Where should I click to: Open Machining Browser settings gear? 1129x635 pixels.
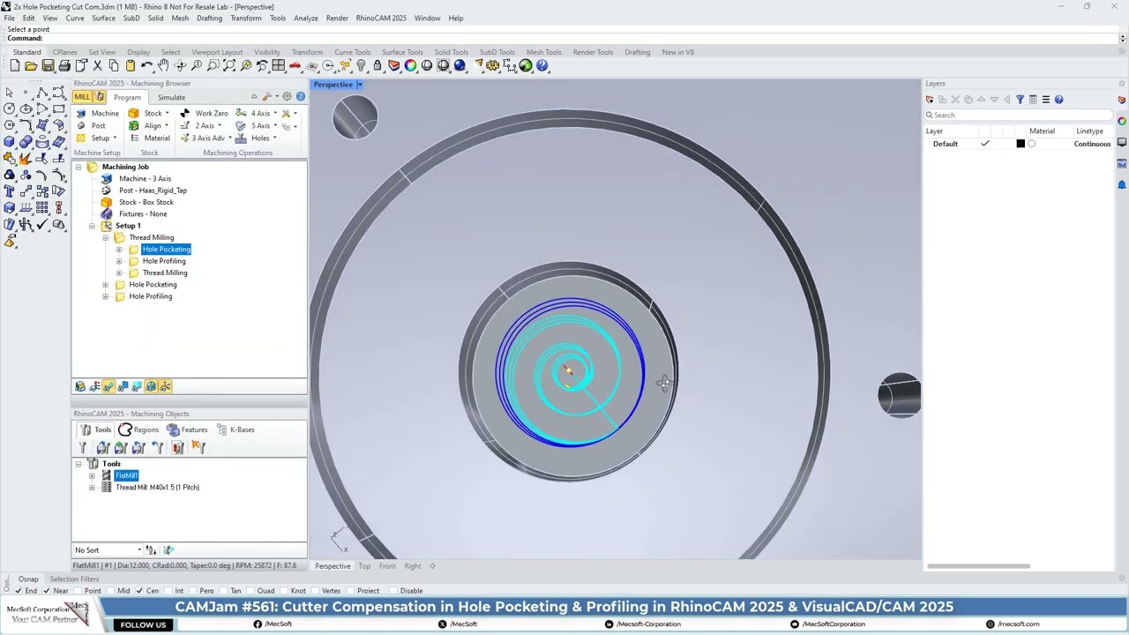287,96
